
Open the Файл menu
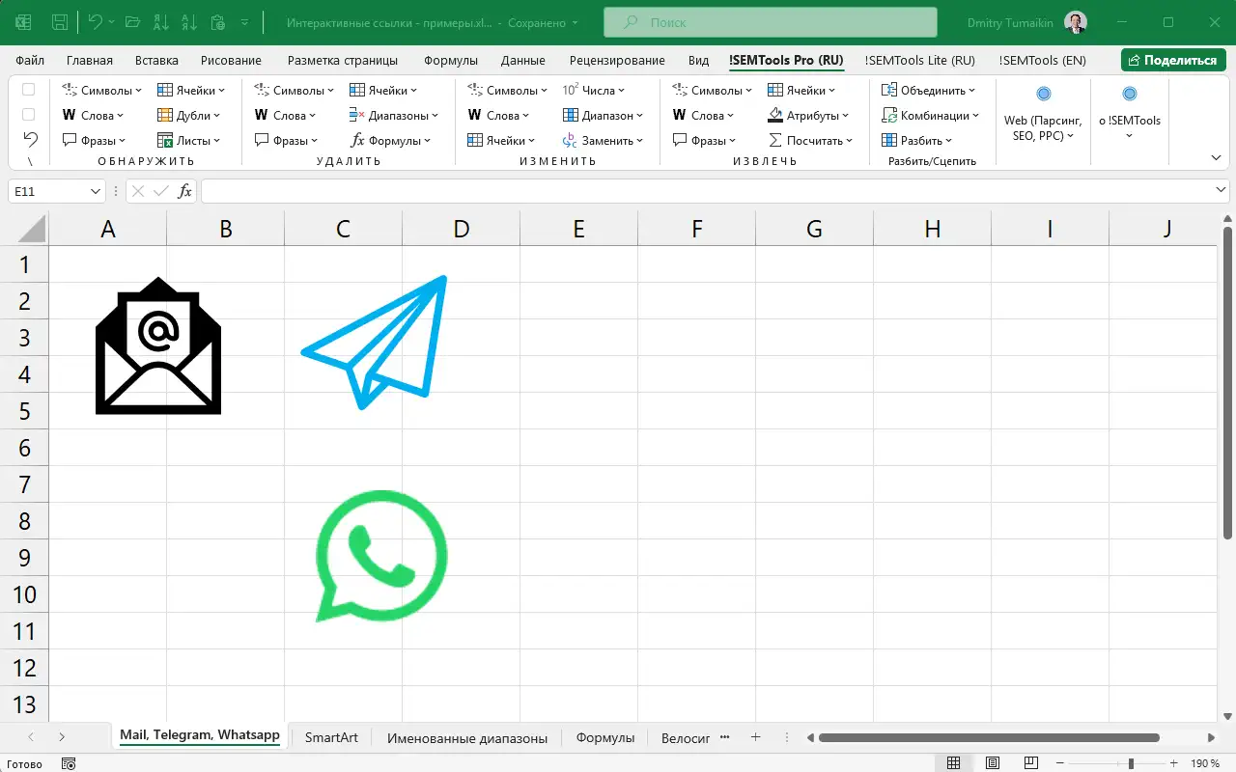coord(30,60)
